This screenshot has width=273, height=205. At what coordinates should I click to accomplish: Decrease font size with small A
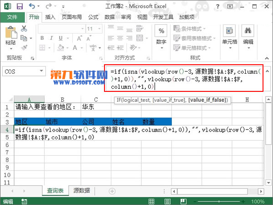[x=89, y=38]
